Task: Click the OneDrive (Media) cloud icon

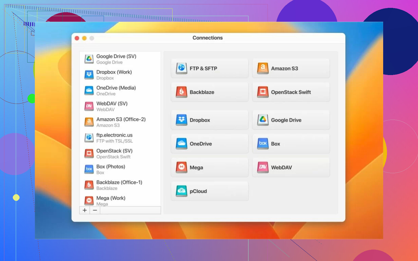Action: [x=89, y=91]
